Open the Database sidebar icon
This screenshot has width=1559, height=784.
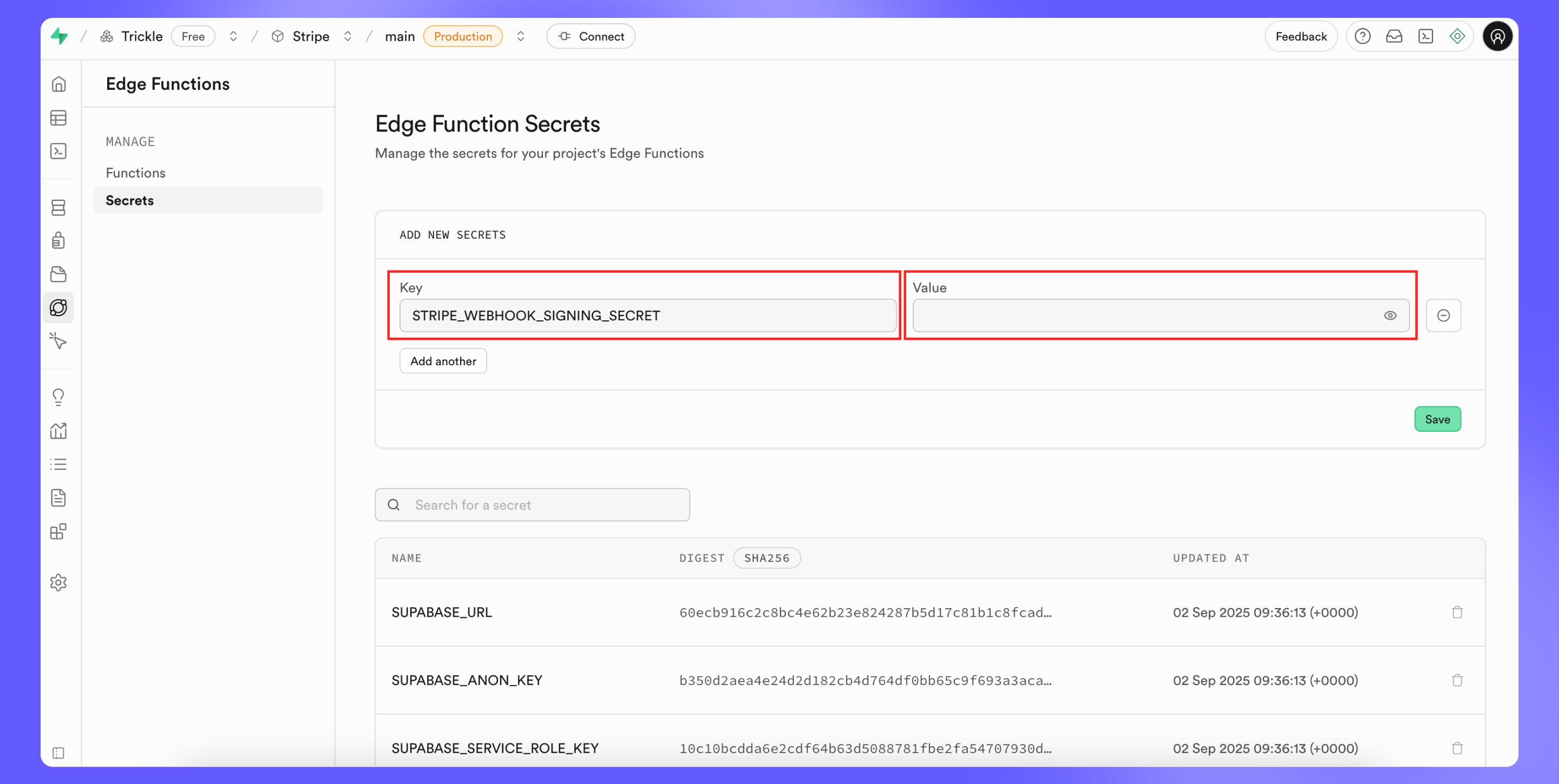(x=58, y=207)
